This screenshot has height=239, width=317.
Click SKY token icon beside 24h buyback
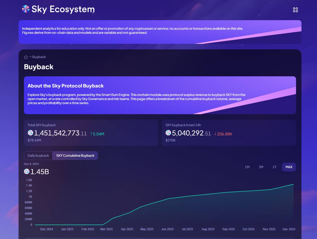coord(168,133)
